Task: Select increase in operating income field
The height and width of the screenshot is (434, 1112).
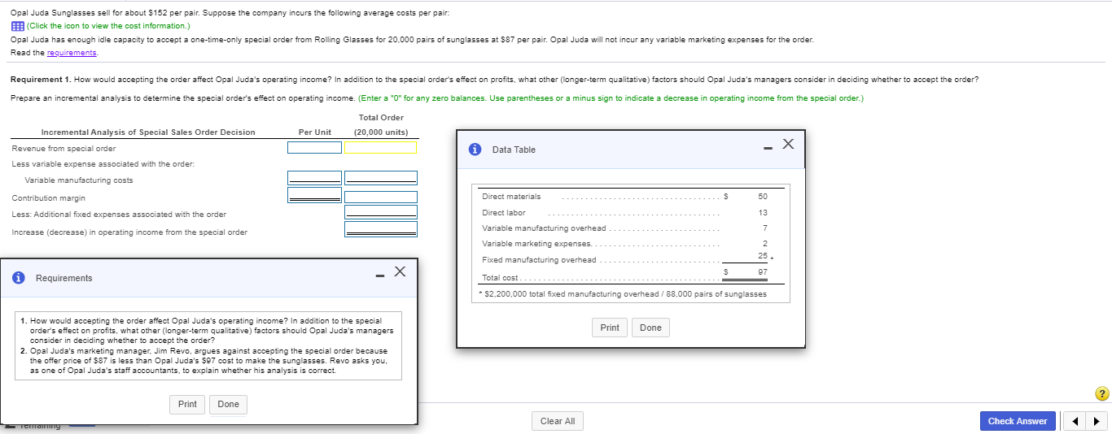Action: click(380, 229)
